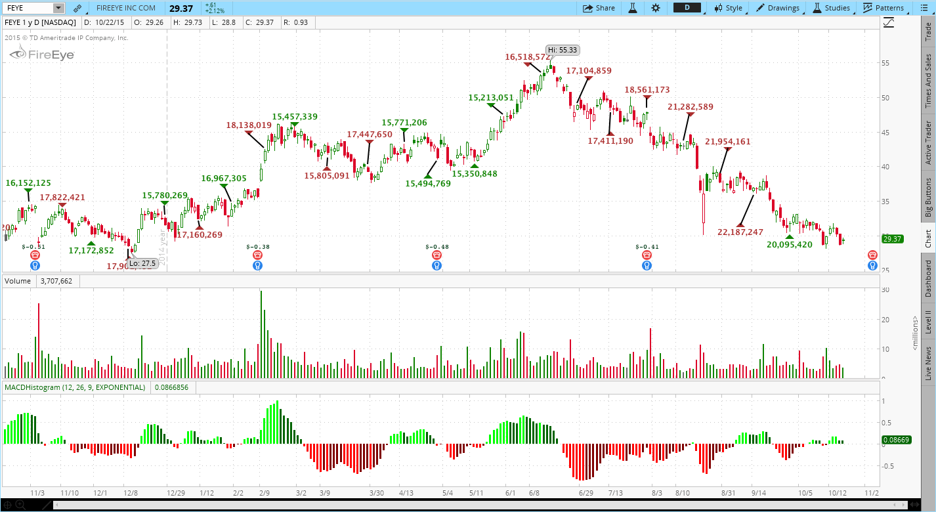The image size is (936, 512).
Task: Click the 15,213,051 volume label
Action: (491, 97)
